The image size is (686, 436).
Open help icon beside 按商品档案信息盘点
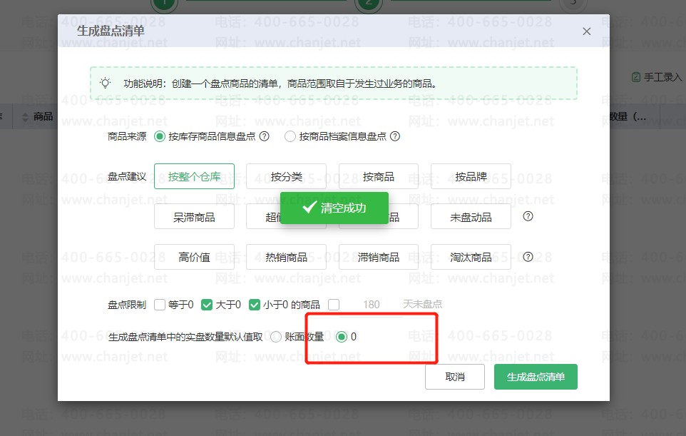tap(395, 136)
